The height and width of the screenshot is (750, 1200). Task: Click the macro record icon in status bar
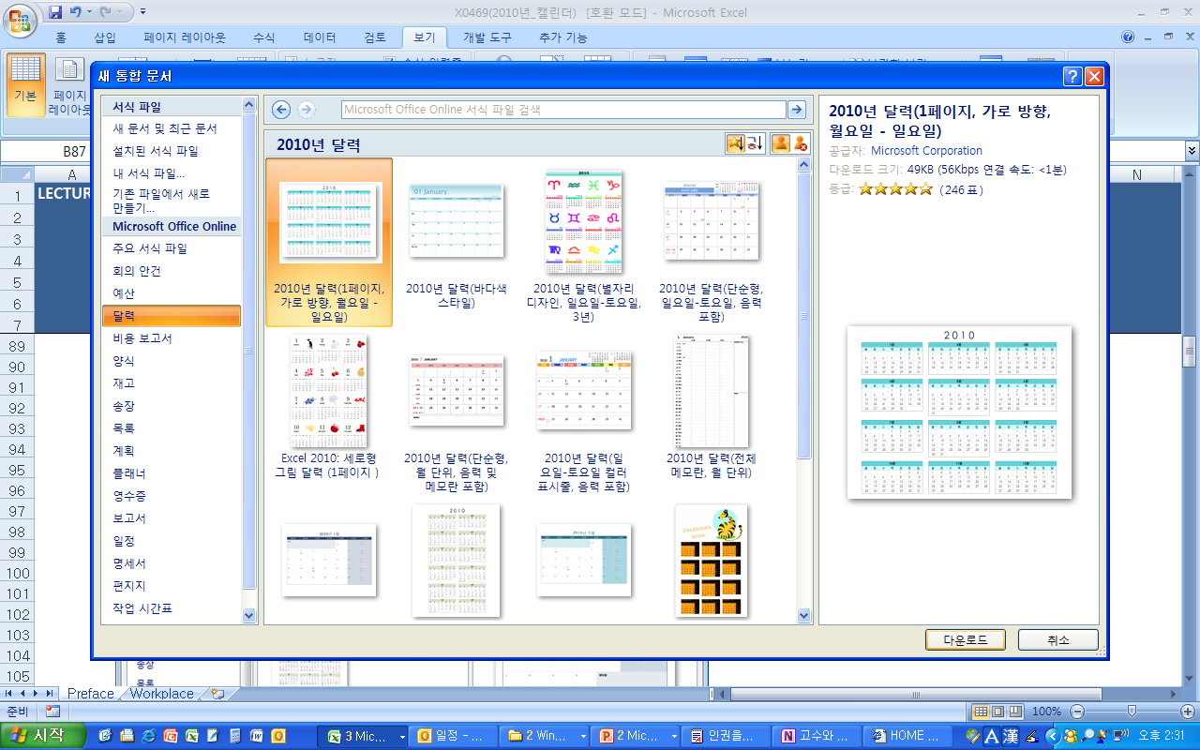52,712
